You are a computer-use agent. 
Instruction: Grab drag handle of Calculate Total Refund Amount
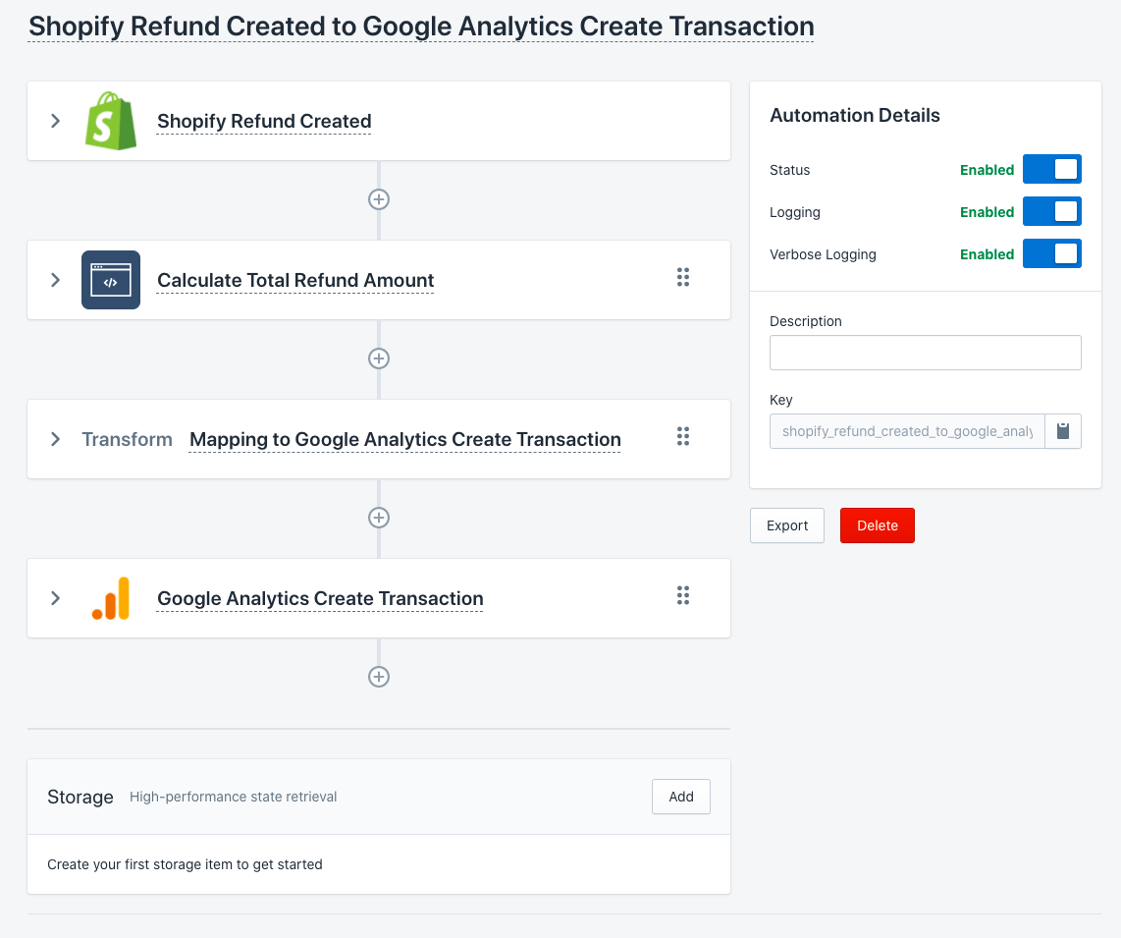[x=683, y=278]
